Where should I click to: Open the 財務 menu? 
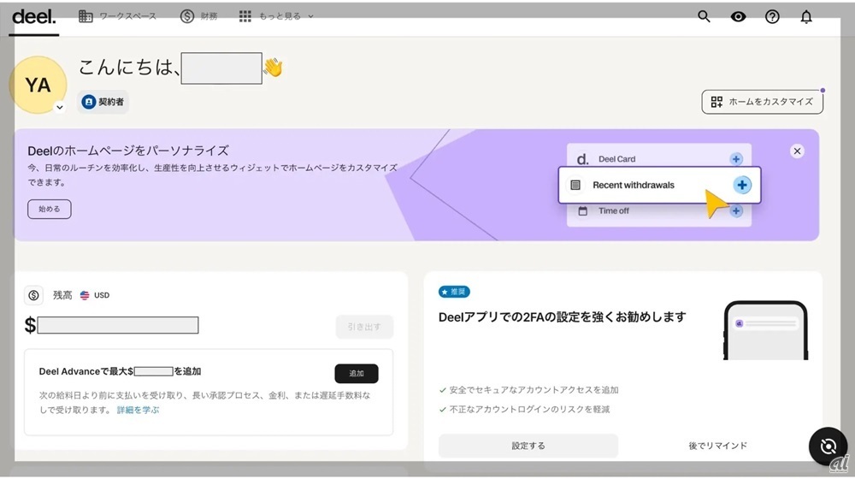[x=199, y=16]
